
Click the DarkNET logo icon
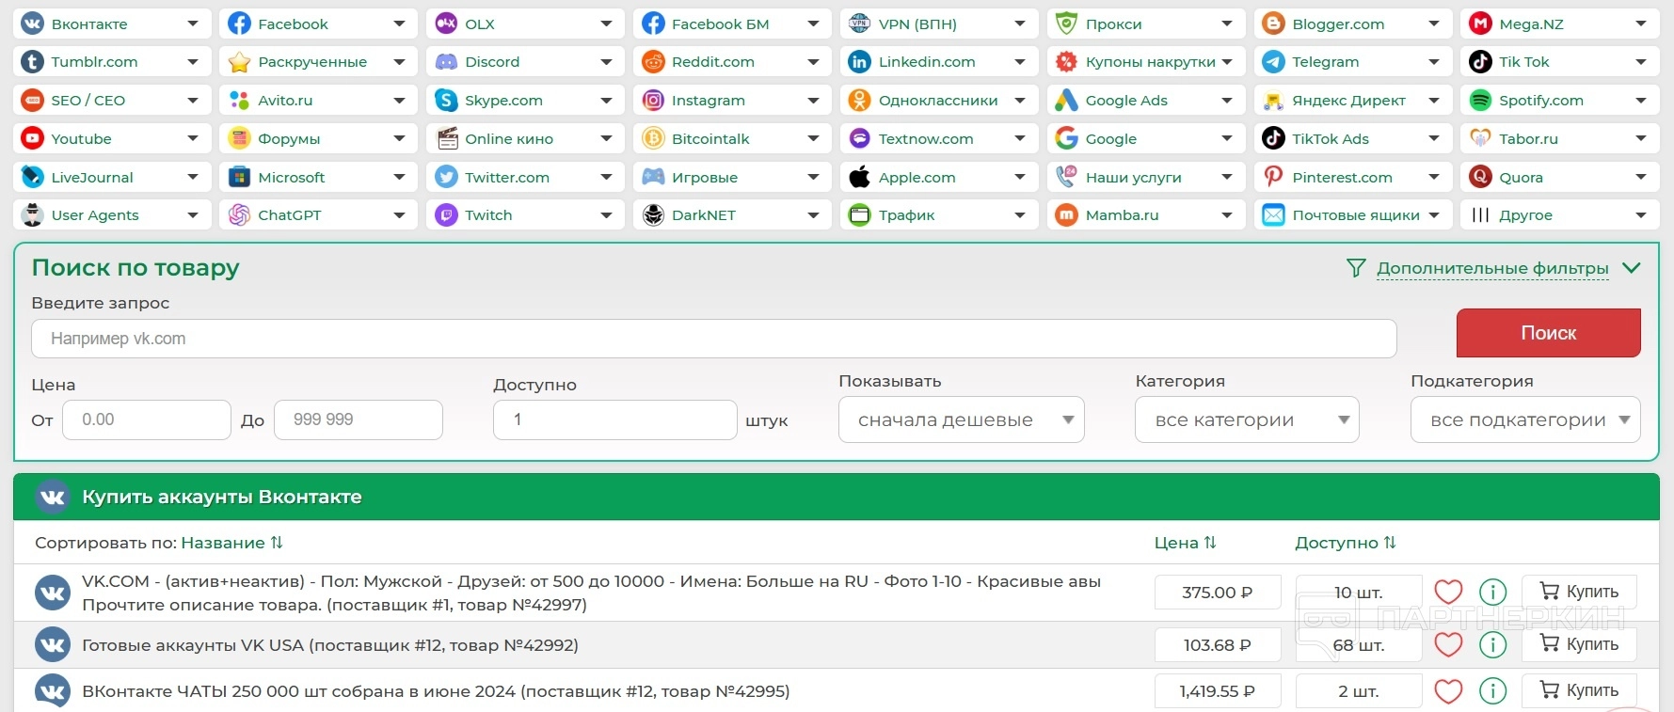click(653, 215)
